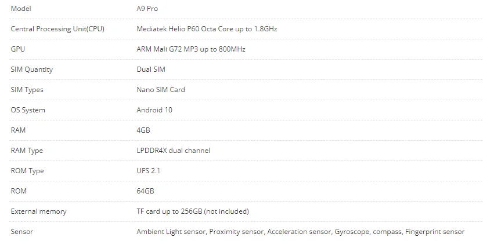Image resolution: width=483 pixels, height=241 pixels.
Task: Select the Central Processing Unit(CPU) label
Action: [57, 29]
